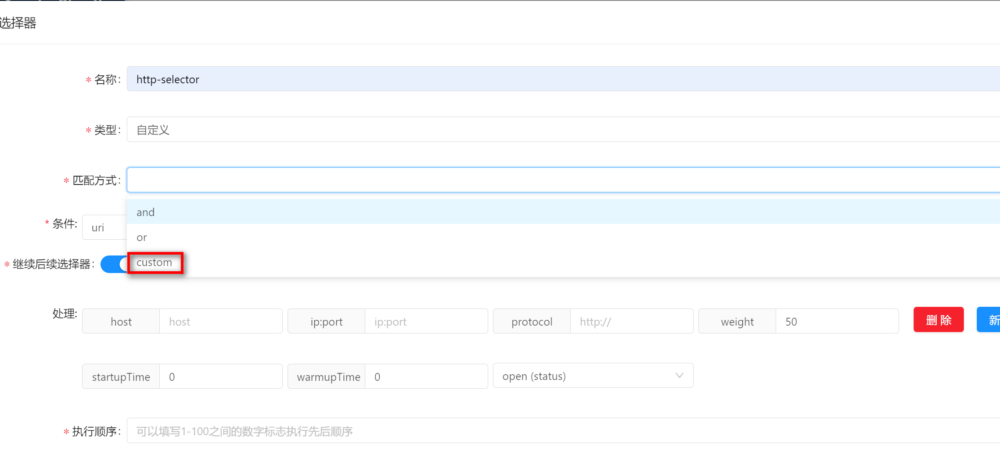
Task: Expand the uri condition dropdown
Action: (x=104, y=227)
